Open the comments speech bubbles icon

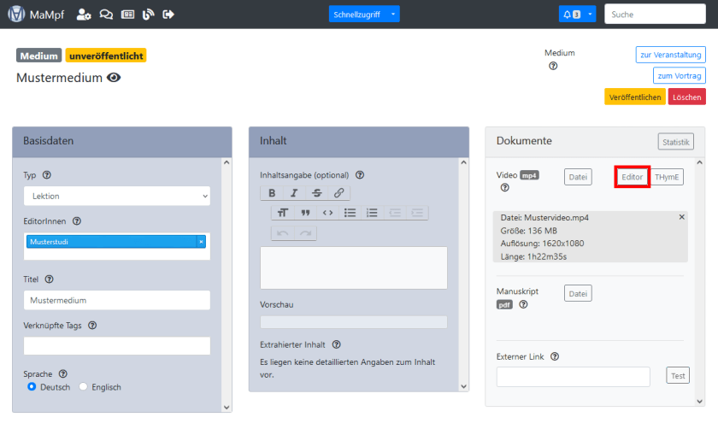tap(106, 15)
